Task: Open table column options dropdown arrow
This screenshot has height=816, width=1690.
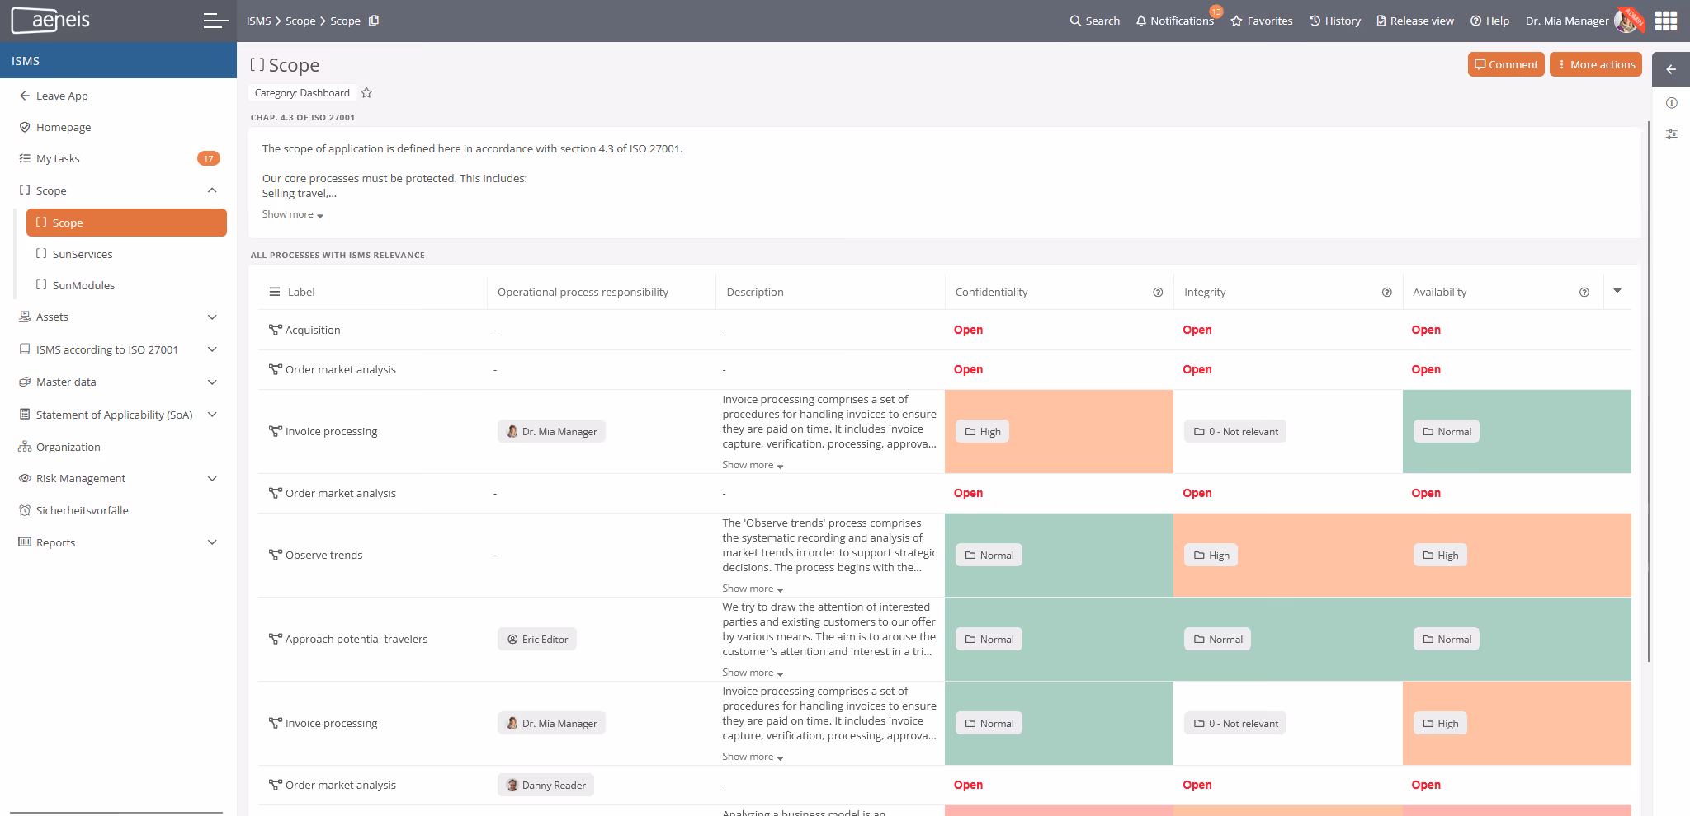Action: tap(1617, 291)
